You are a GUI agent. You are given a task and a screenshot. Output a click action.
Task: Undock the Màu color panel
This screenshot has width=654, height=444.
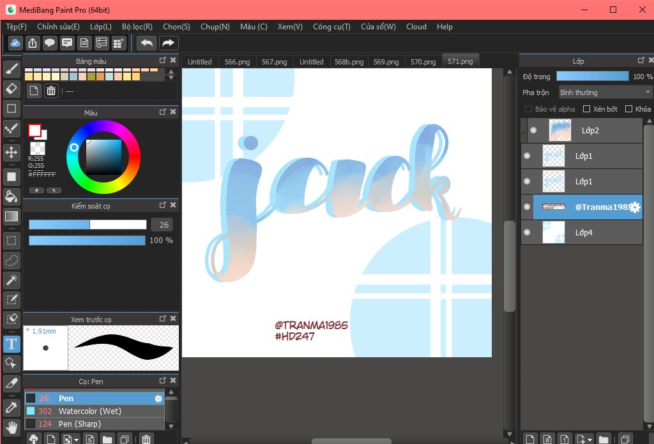tap(163, 112)
